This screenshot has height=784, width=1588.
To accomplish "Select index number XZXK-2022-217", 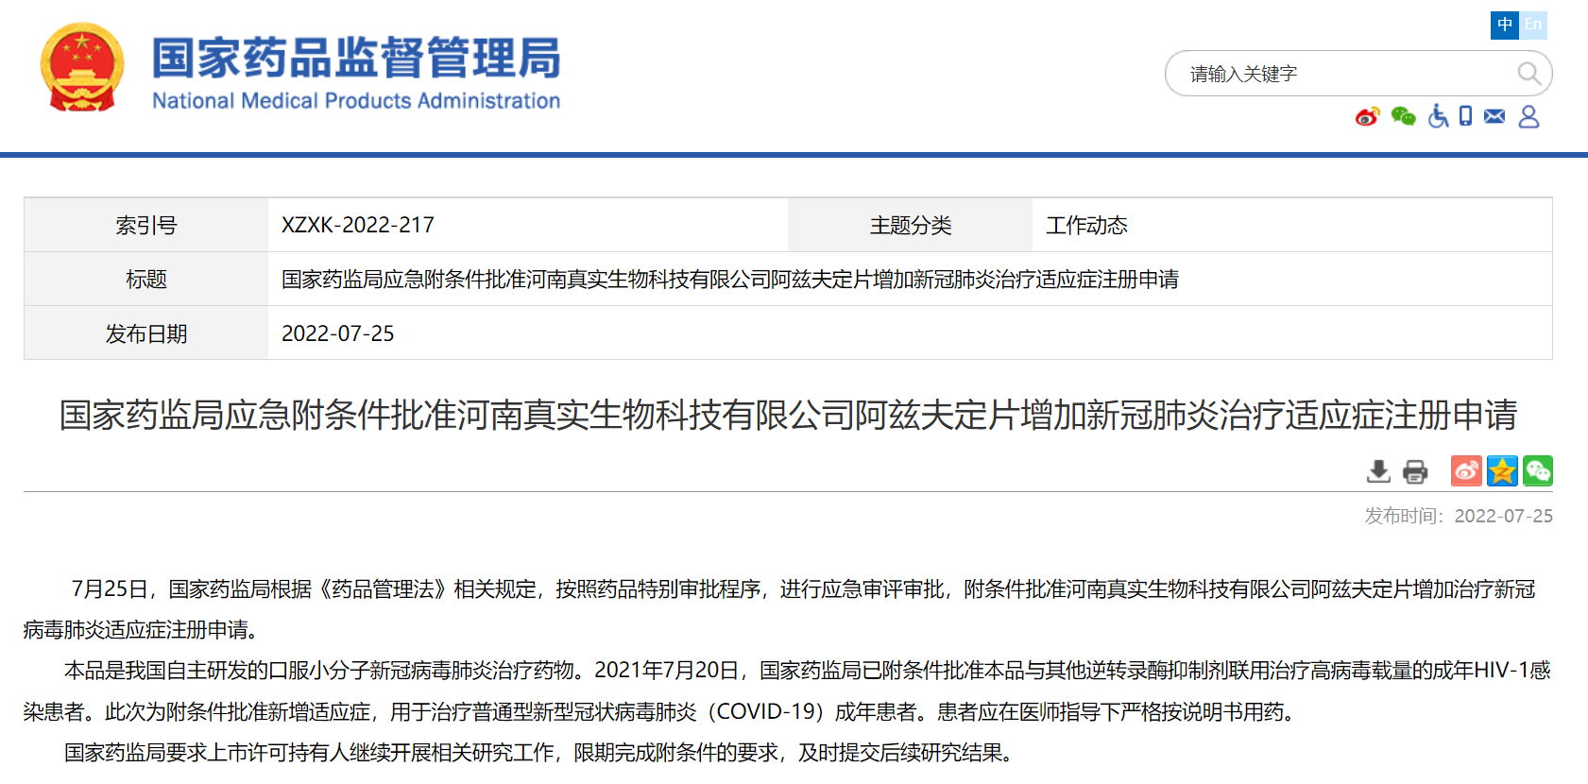I will coord(358,225).
